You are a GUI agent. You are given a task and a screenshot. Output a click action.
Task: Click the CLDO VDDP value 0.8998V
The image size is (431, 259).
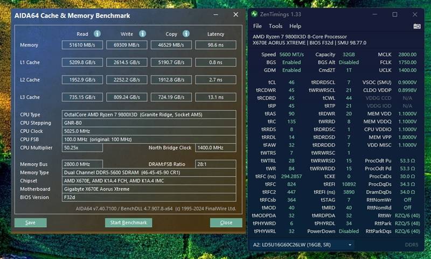pyautogui.click(x=407, y=90)
